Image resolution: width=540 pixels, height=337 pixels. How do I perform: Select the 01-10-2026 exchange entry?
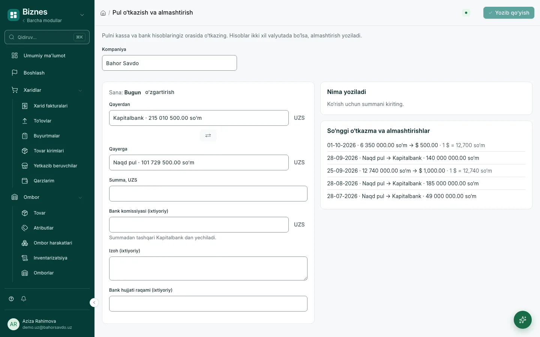426,145
